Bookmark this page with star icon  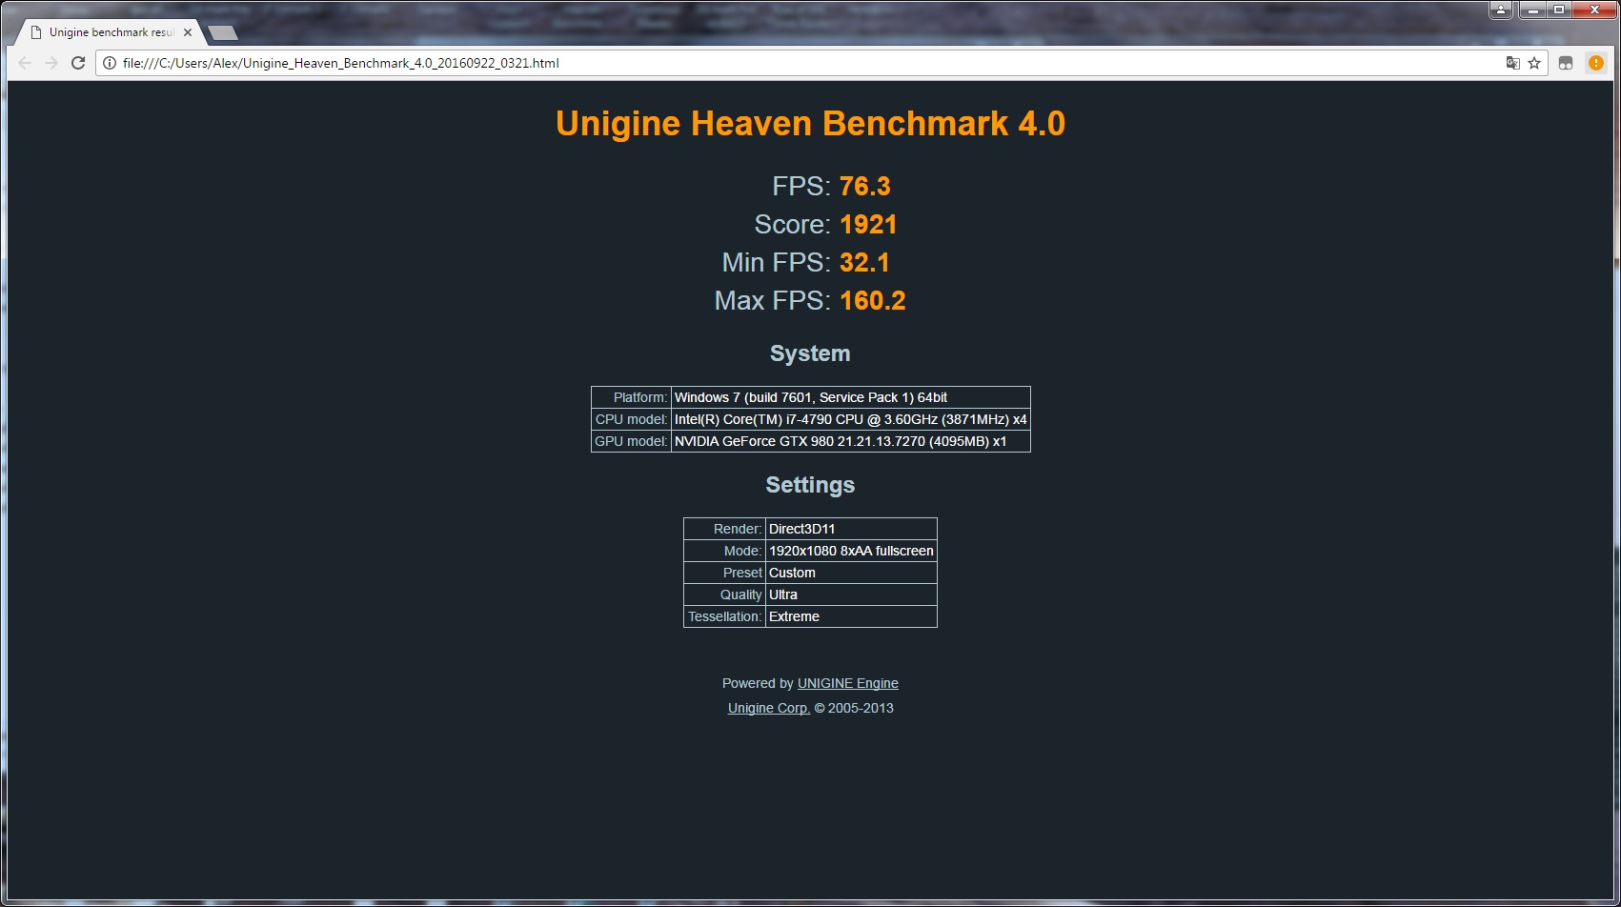[x=1534, y=63]
